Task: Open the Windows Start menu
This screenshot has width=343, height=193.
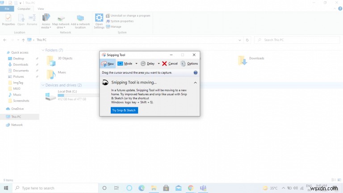Action: [x=6, y=188]
